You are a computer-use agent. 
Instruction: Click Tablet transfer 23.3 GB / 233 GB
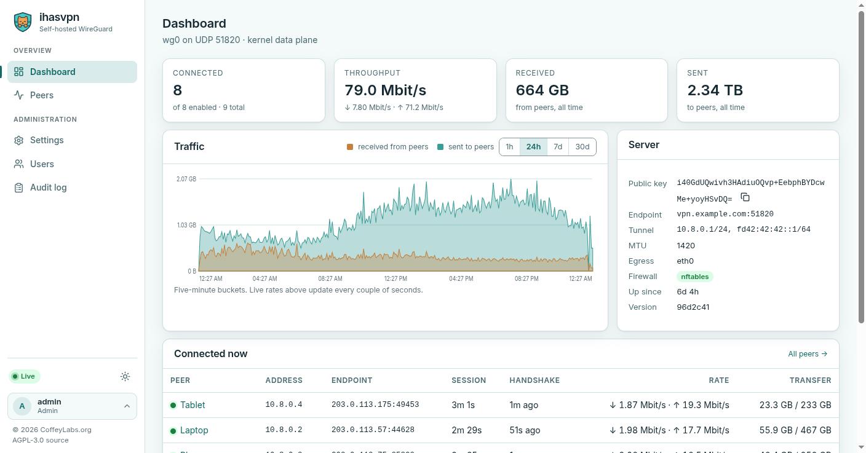[795, 405]
